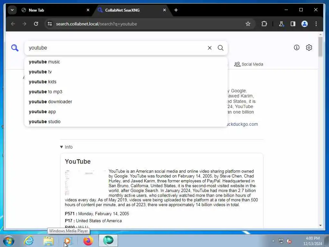Image resolution: width=329 pixels, height=247 pixels.
Task: Click the YouTube infobox heading
Action: tap(78, 161)
